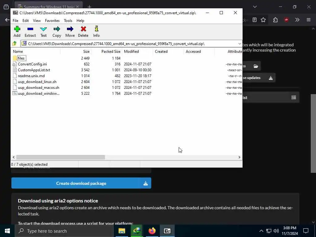Image resolution: width=316 pixels, height=237 pixels.
Task: Select the uup_download_window... file
Action: pos(39,93)
